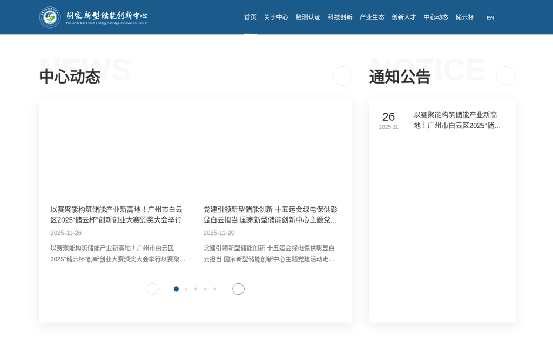Open the 关于中心 menu item

[276, 17]
